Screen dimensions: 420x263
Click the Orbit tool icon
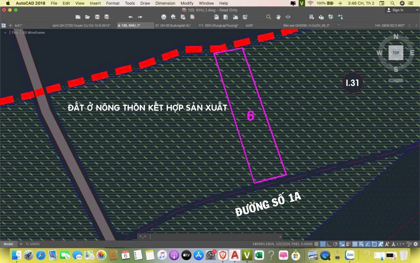click(x=288, y=17)
